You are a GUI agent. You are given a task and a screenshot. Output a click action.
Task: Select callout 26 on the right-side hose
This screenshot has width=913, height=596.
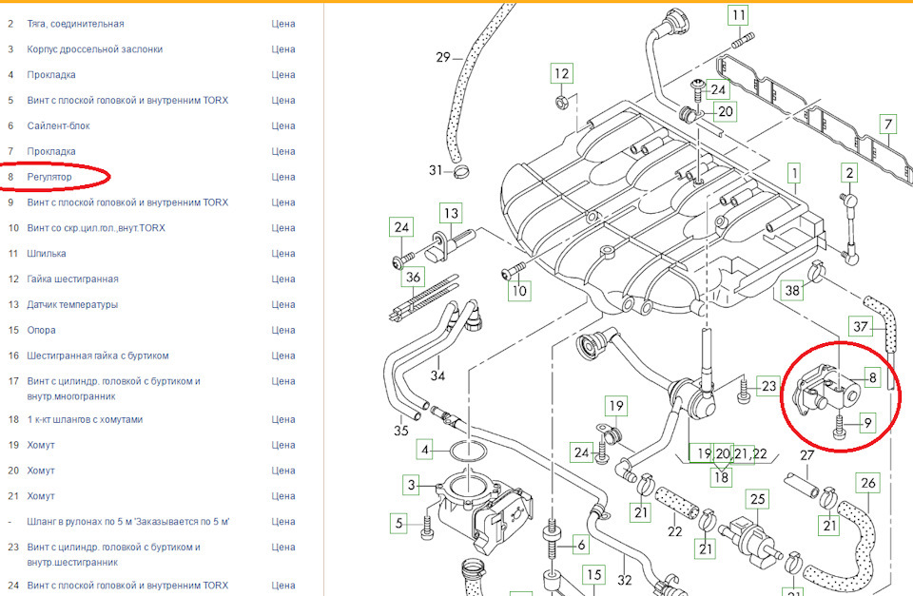pyautogui.click(x=866, y=484)
